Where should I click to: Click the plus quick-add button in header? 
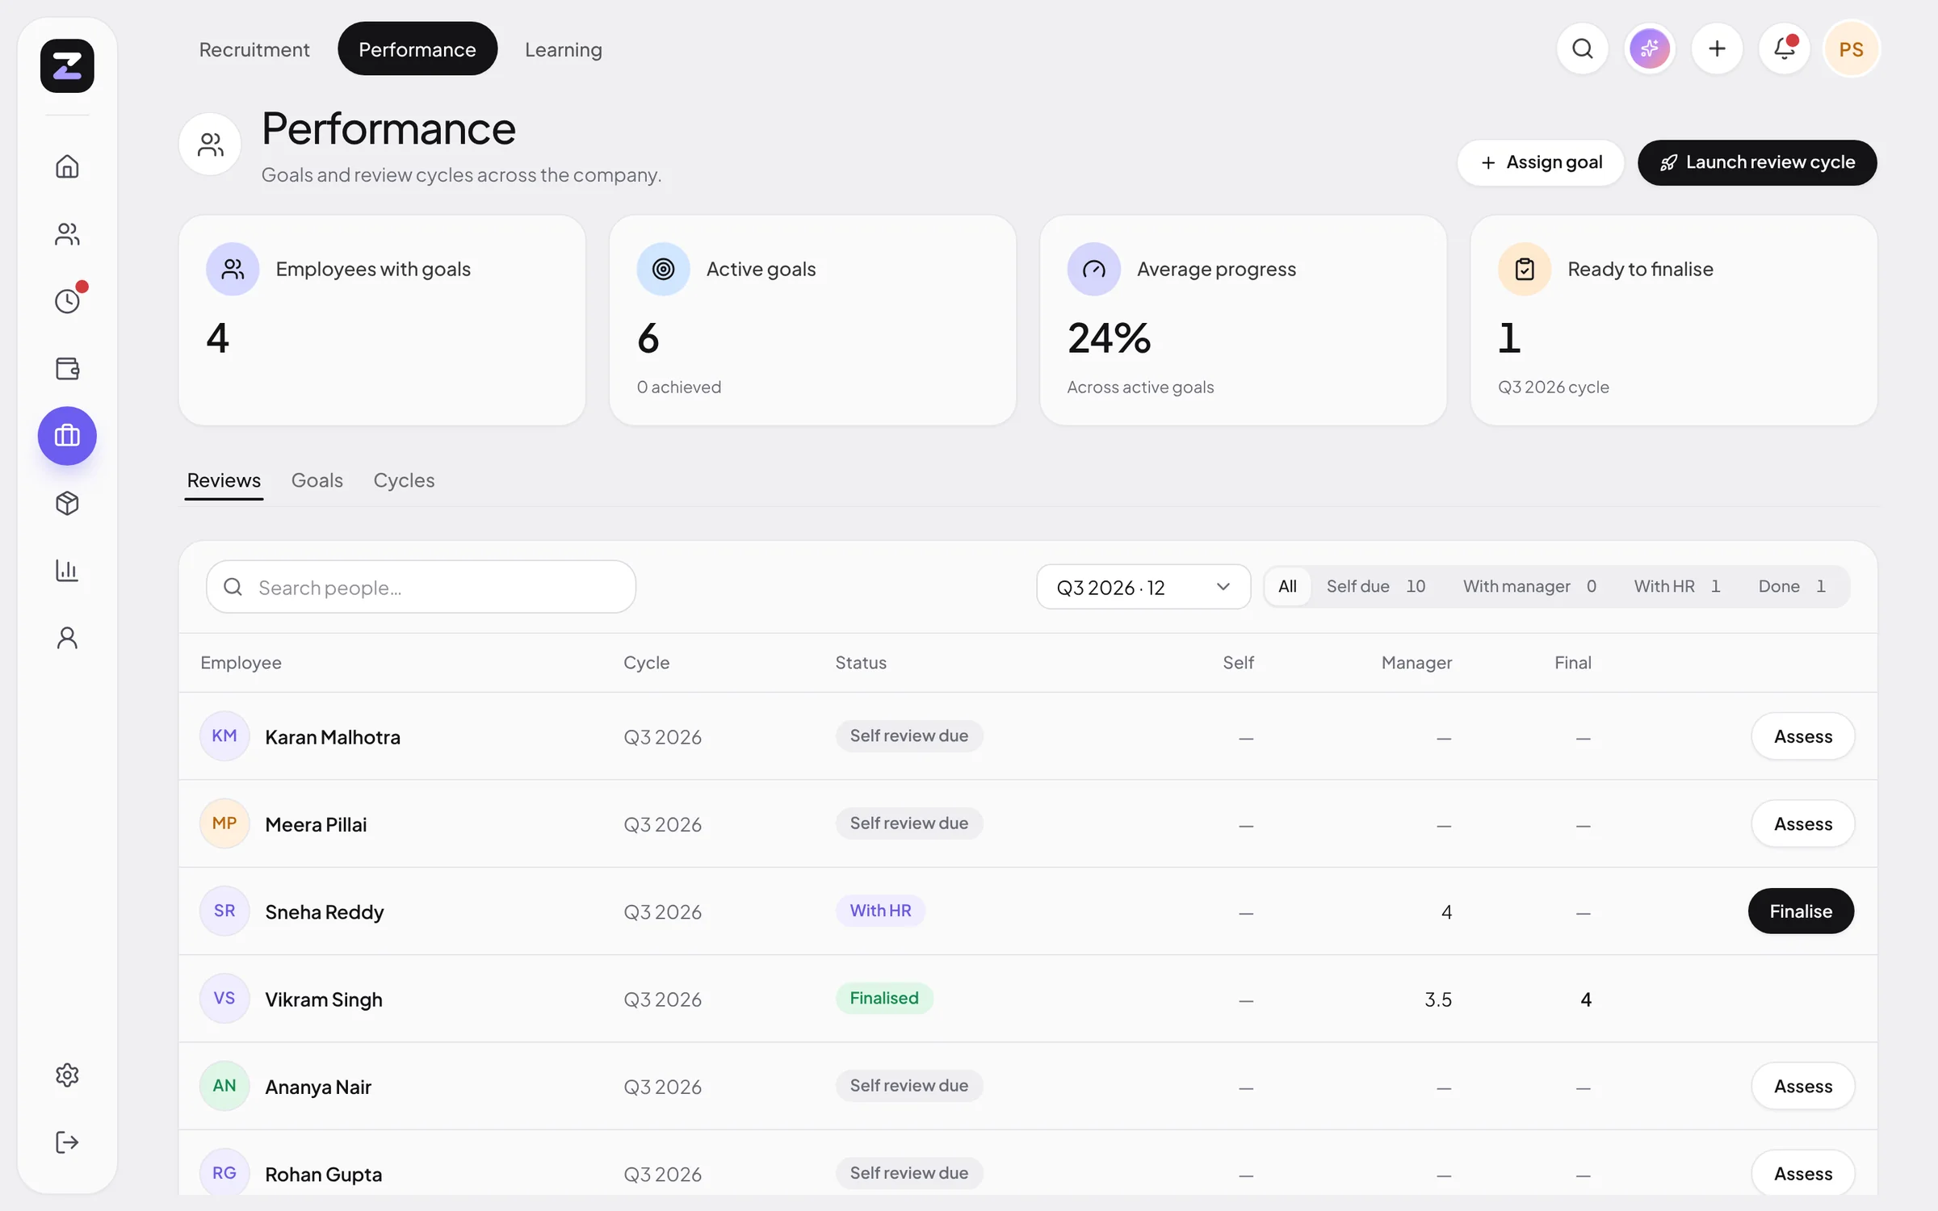1717,49
